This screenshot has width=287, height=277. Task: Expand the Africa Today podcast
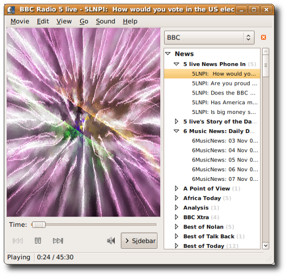click(177, 198)
